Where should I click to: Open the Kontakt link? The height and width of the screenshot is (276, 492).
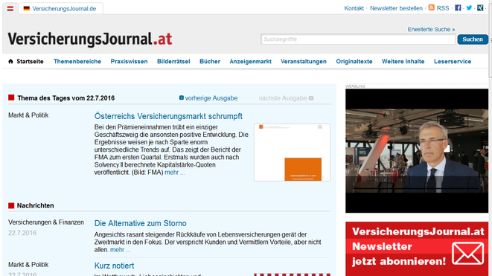tap(354, 8)
